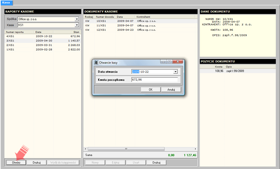The height and width of the screenshot is (169, 280).
Task: Minimize the Otwarcie kasy dialog
Action: pyautogui.click(x=163, y=61)
